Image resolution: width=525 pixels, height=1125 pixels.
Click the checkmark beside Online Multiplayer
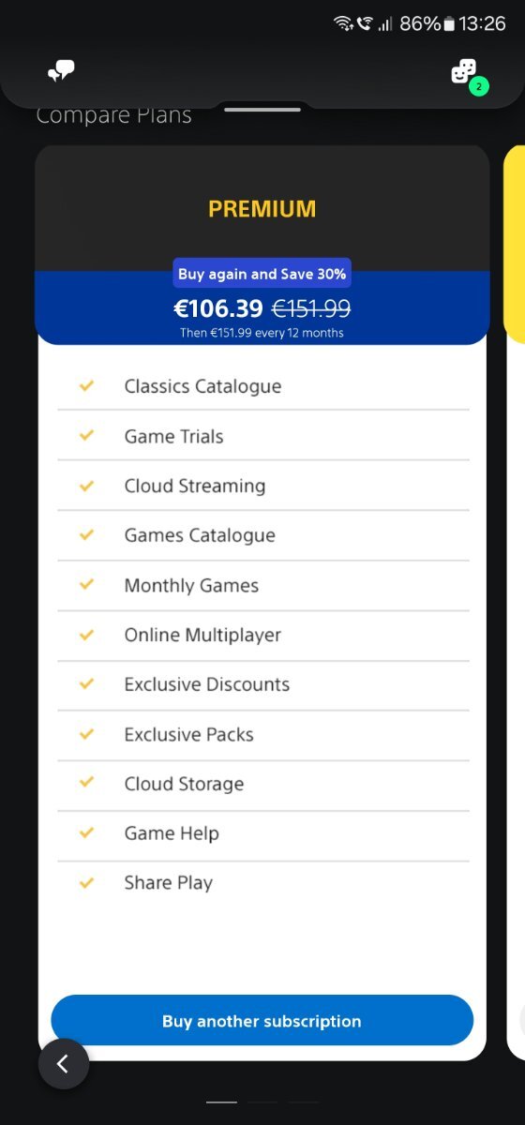[x=87, y=634]
